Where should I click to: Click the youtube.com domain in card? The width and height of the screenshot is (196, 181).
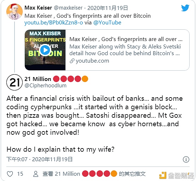coord(92,61)
